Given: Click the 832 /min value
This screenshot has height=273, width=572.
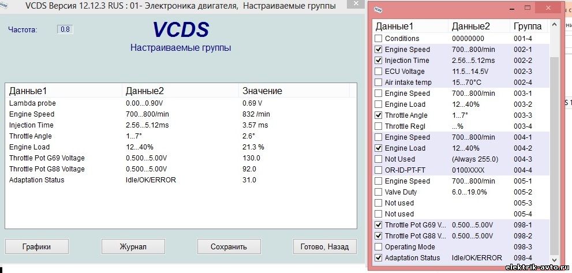Looking at the screenshot, I should coord(256,114).
